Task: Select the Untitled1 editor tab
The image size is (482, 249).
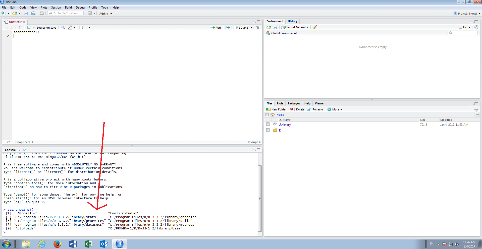Action: click(x=15, y=22)
